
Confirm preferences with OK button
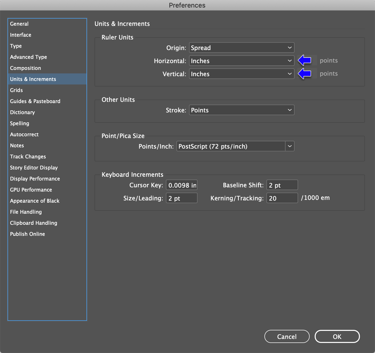click(x=337, y=336)
